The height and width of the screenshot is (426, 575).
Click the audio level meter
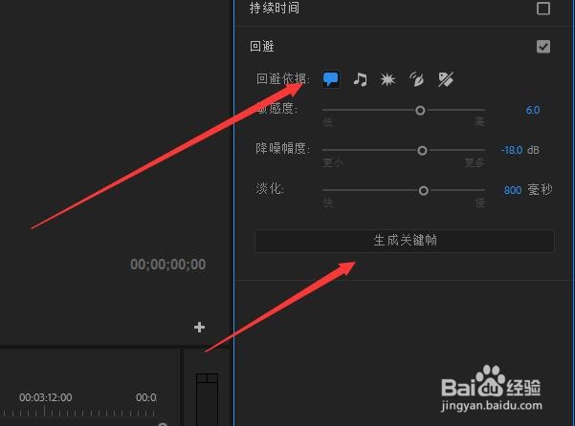click(208, 399)
